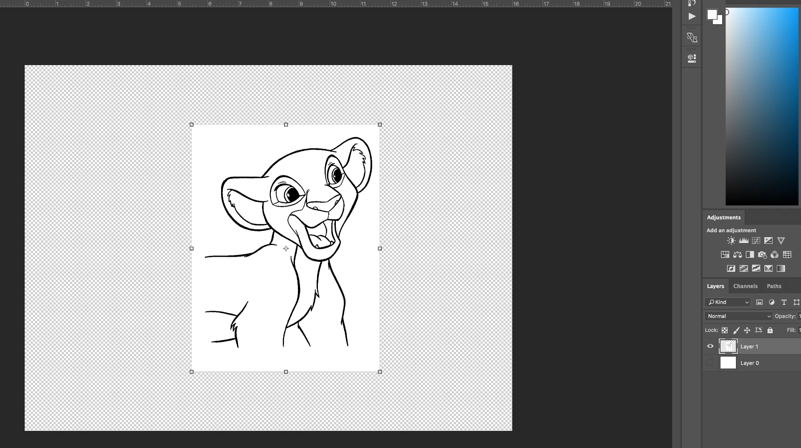Click the foreground color swatch

tap(712, 14)
